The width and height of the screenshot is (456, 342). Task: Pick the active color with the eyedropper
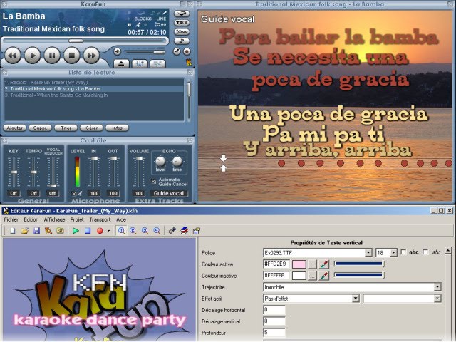click(x=324, y=264)
